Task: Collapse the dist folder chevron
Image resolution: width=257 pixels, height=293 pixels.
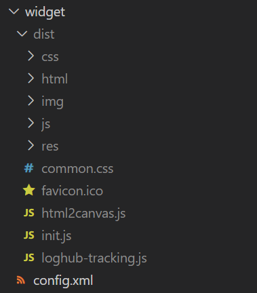Action: 22,34
